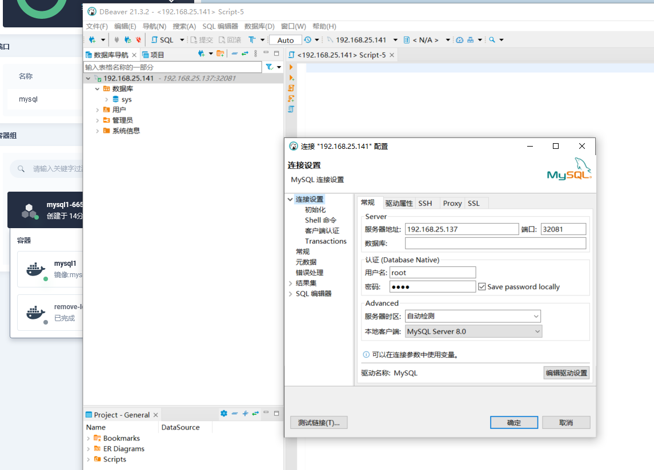Execute SQL statement with orange play icon
Image resolution: width=654 pixels, height=470 pixels.
(x=291, y=67)
